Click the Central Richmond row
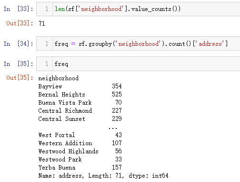 coord(80,110)
